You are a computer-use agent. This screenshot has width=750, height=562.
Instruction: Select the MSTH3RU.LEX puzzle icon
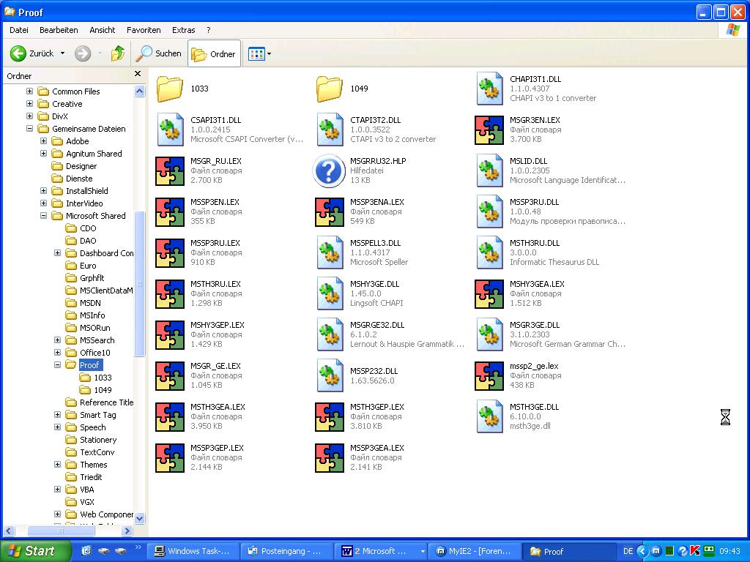(x=170, y=294)
